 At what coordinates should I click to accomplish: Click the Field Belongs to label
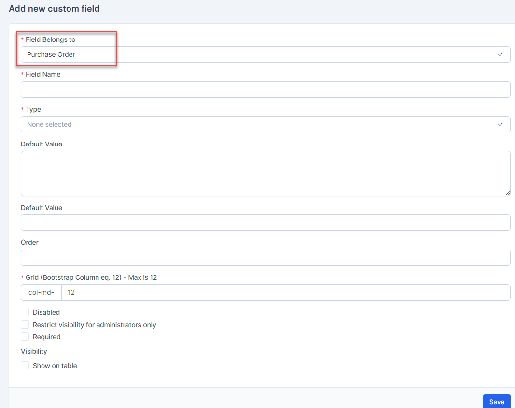(x=50, y=39)
